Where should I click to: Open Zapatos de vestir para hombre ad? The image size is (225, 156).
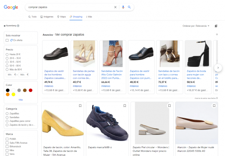141,75
